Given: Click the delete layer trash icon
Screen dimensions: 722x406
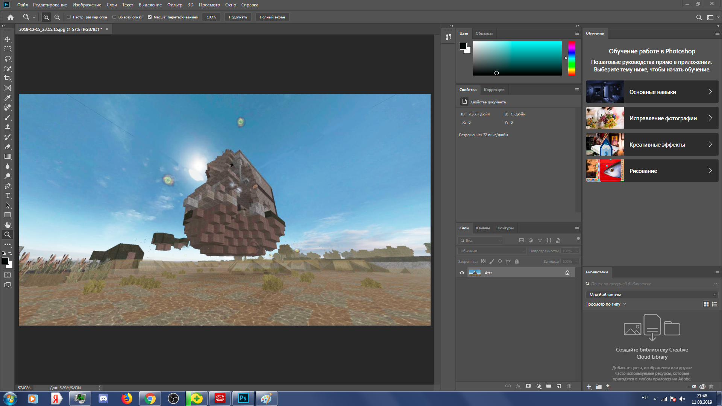Looking at the screenshot, I should (569, 386).
